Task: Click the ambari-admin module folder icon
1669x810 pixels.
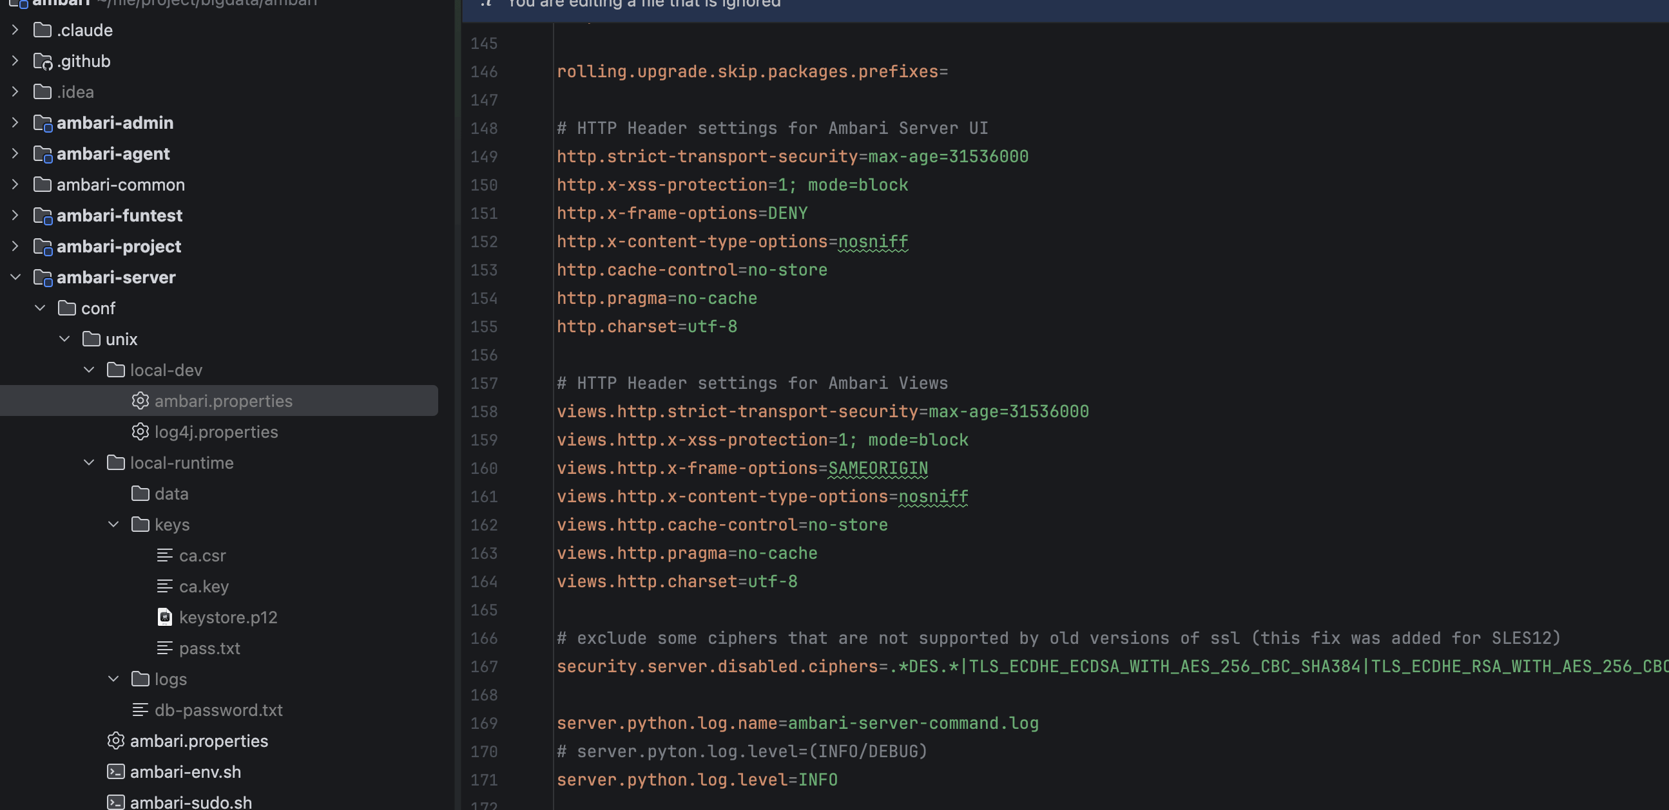Action: tap(43, 122)
